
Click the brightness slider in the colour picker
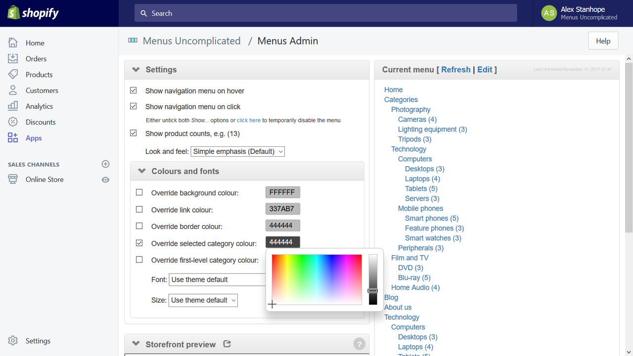click(x=373, y=279)
